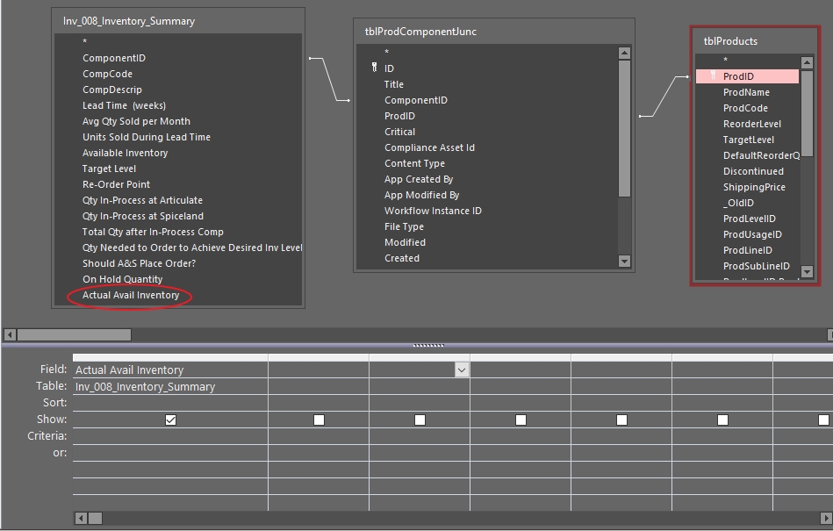Click the scroll up arrow in tblProdComponentJunc list
The image size is (833, 531).
(624, 53)
